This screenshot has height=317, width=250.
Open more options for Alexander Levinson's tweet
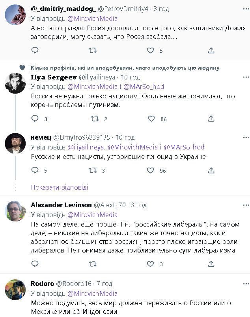coord(245,205)
